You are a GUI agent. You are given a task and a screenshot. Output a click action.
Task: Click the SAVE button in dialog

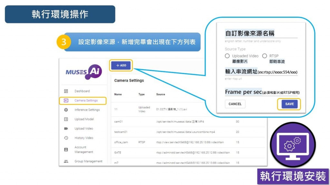(x=289, y=104)
